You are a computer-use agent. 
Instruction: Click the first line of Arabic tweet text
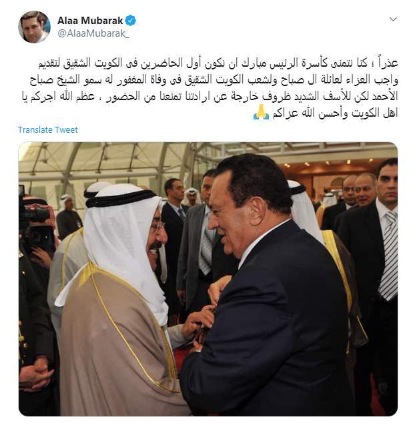218,63
